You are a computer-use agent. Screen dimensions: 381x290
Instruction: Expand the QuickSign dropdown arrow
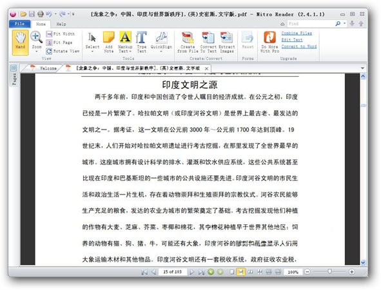point(161,52)
